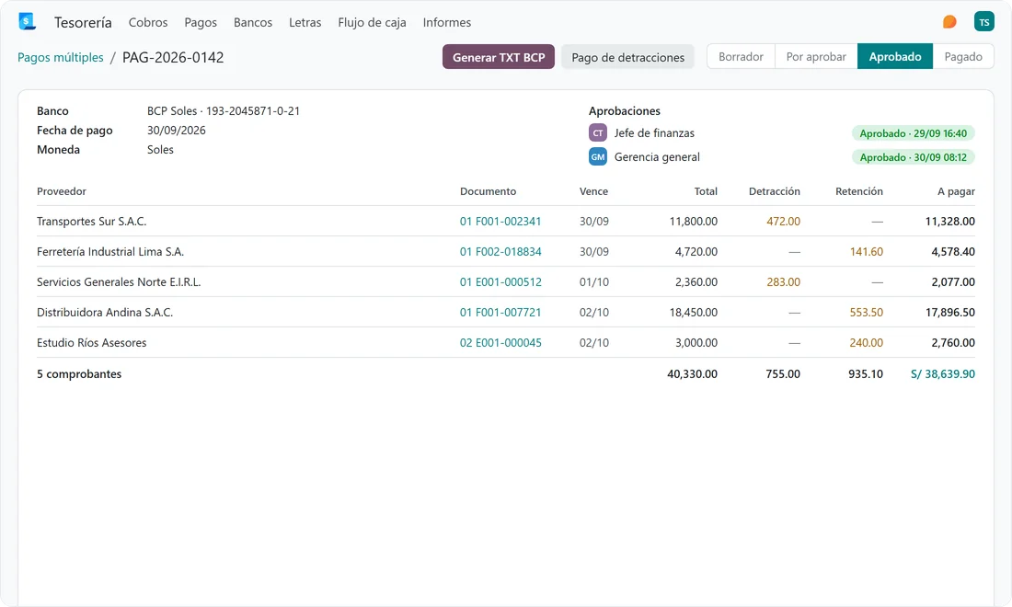This screenshot has width=1012, height=607.
Task: Go back to Pagos múltiples breadcrumb
Action: (61, 57)
